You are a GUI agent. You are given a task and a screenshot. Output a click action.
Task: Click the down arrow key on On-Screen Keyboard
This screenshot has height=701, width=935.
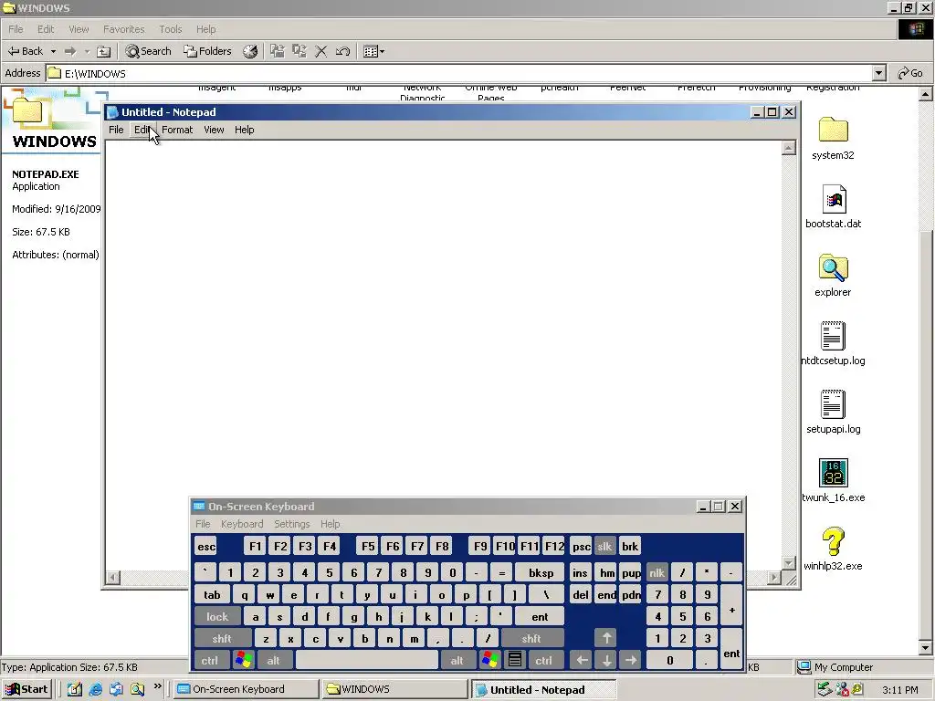pyautogui.click(x=606, y=660)
